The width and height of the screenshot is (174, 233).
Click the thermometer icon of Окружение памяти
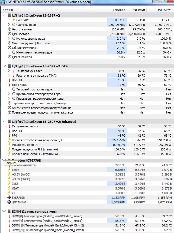pos(9,126)
